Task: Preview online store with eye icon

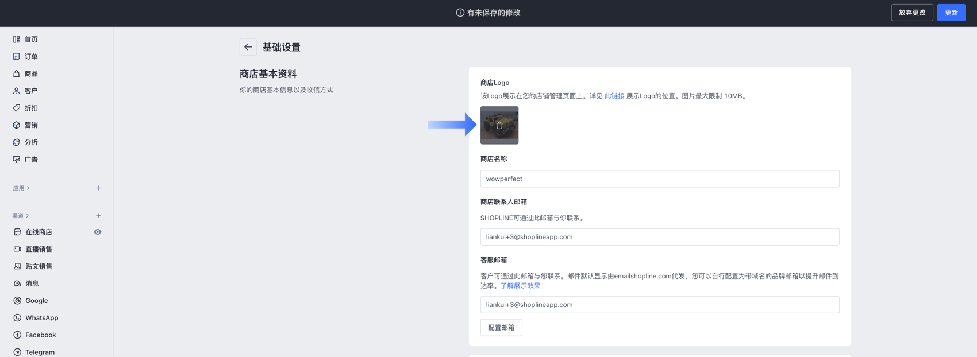Action: (x=98, y=232)
